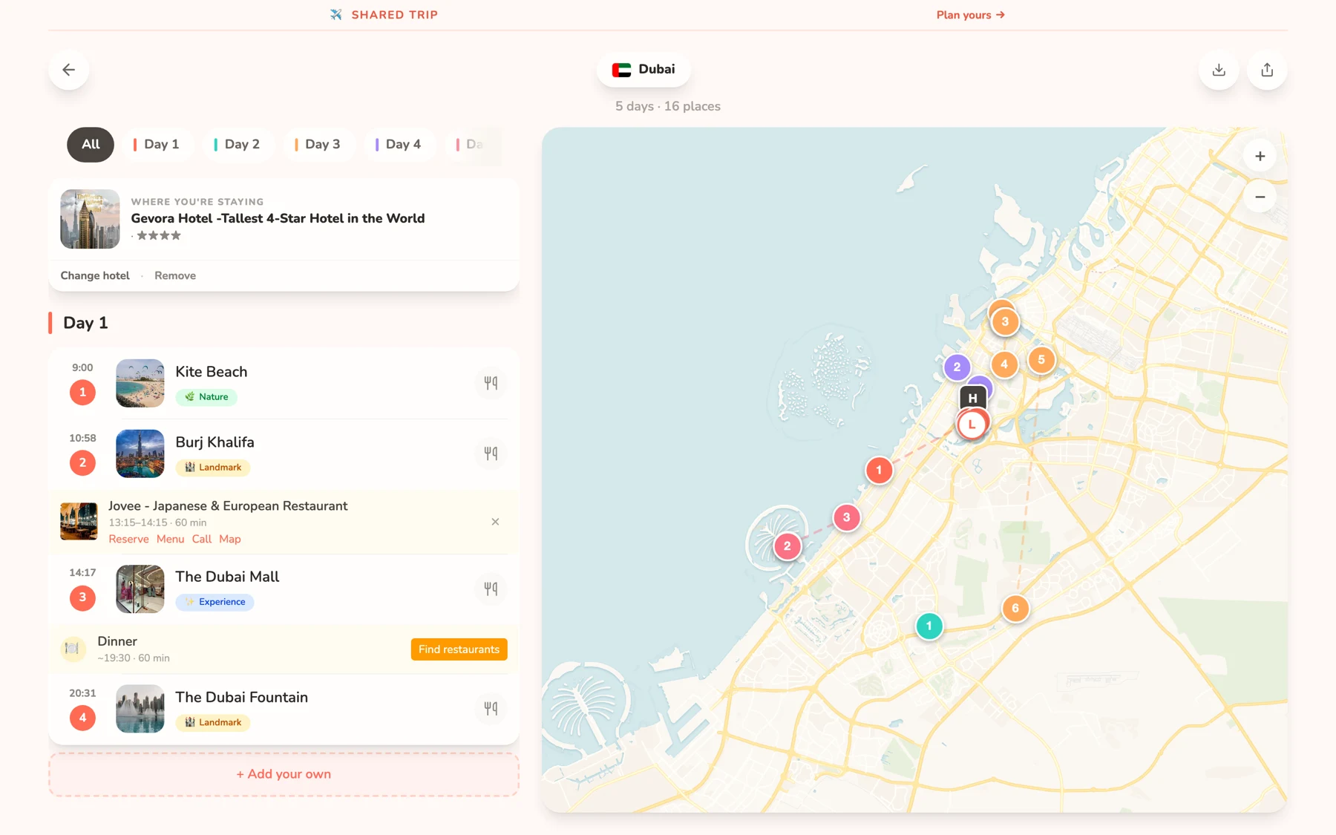This screenshot has height=835, width=1336.
Task: Open Kite Beach photo thumbnail
Action: point(140,383)
